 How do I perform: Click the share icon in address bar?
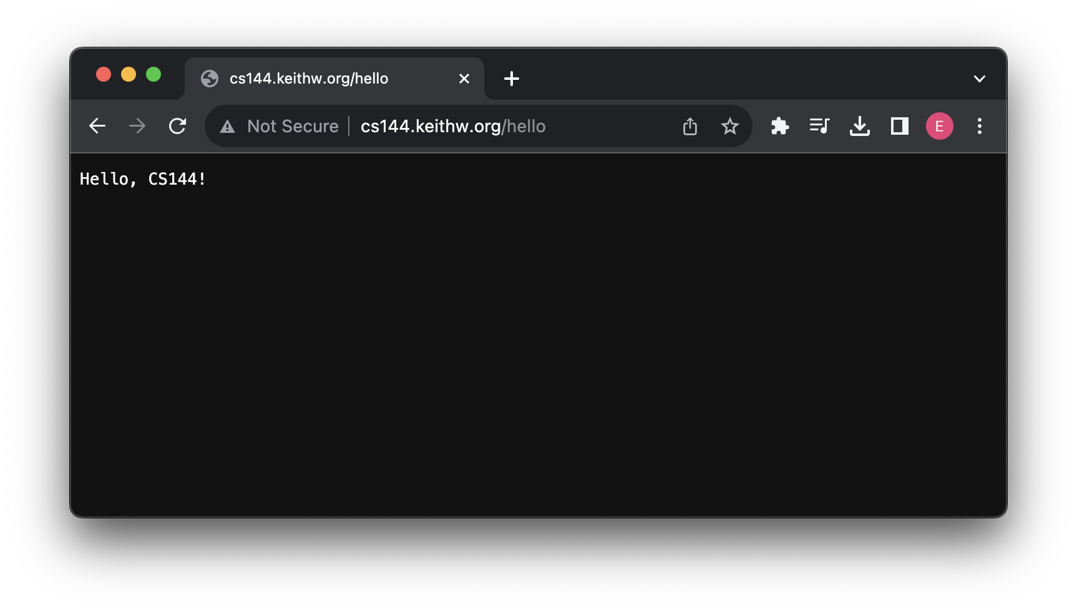(690, 126)
